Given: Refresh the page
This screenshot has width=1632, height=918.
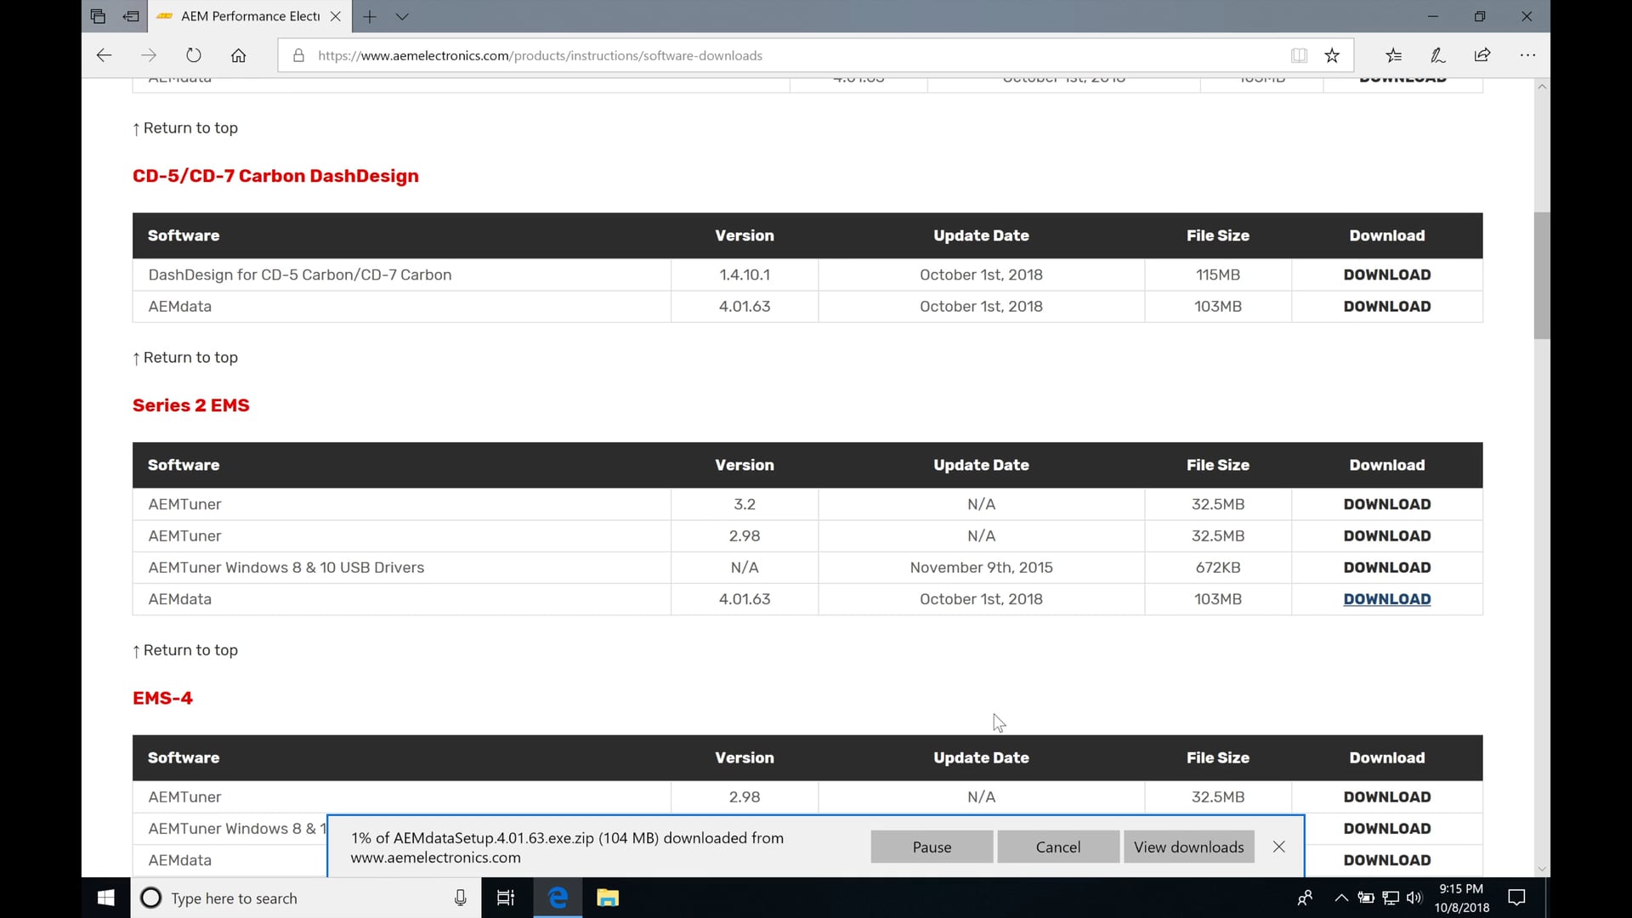Looking at the screenshot, I should click(x=194, y=55).
